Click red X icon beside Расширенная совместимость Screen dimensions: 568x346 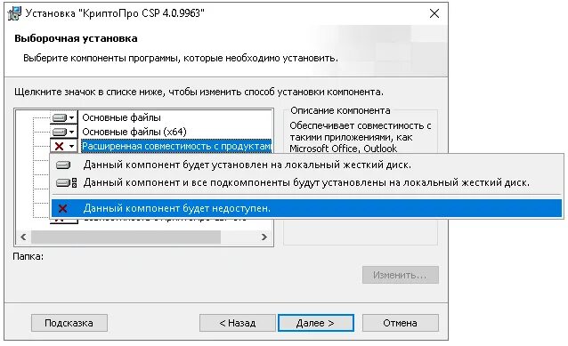(59, 146)
